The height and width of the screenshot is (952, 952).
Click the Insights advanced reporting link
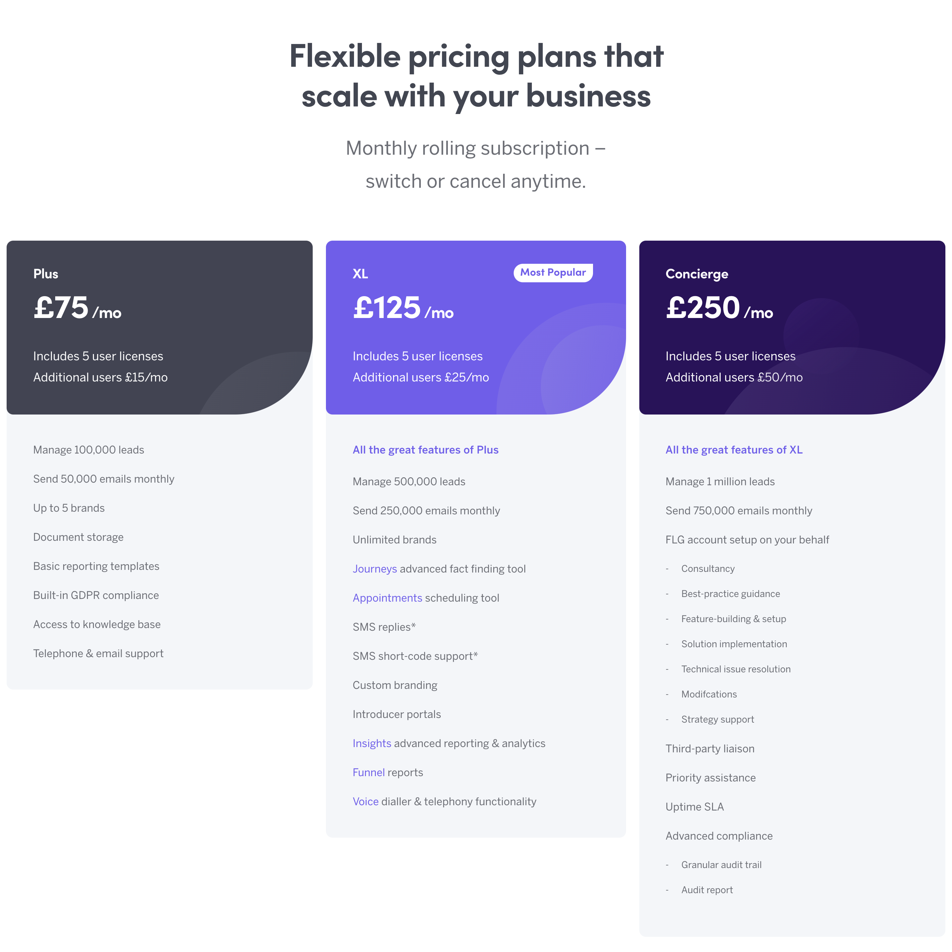click(372, 743)
